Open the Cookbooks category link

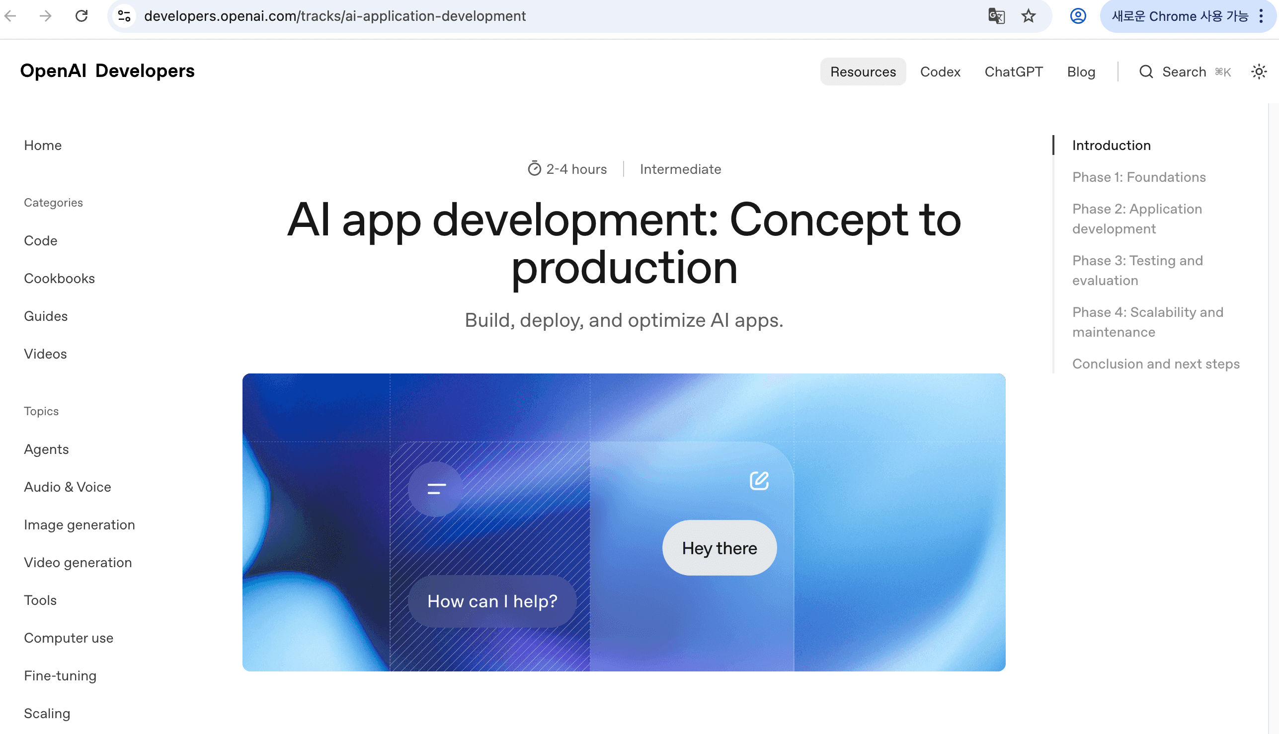pyautogui.click(x=59, y=278)
